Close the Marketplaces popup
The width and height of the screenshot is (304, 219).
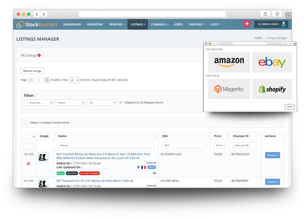pos(289,107)
